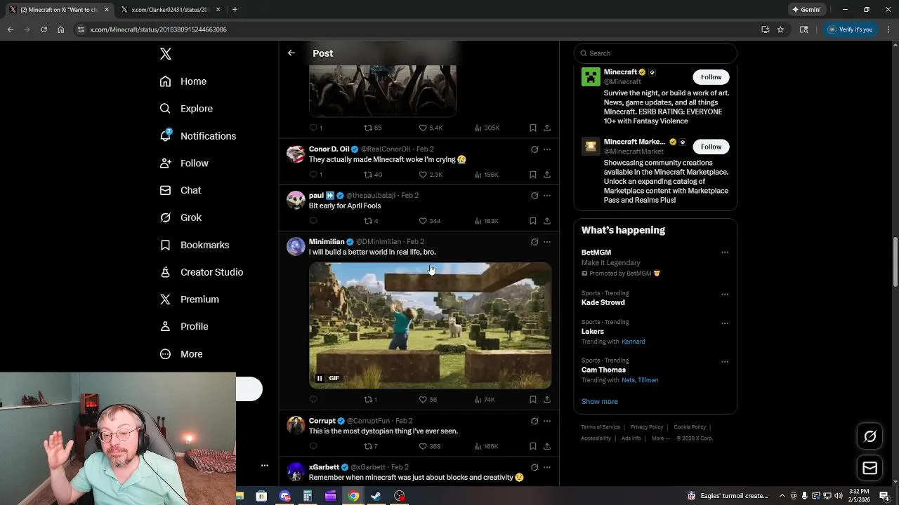The height and width of the screenshot is (505, 899).
Task: Click the Search input field
Action: tap(655, 53)
